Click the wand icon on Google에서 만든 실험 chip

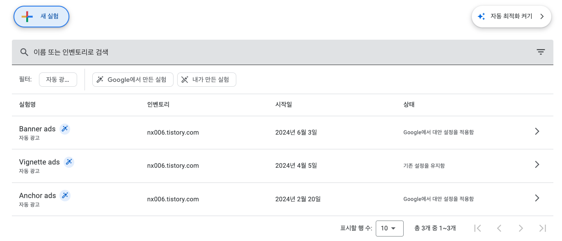100,79
